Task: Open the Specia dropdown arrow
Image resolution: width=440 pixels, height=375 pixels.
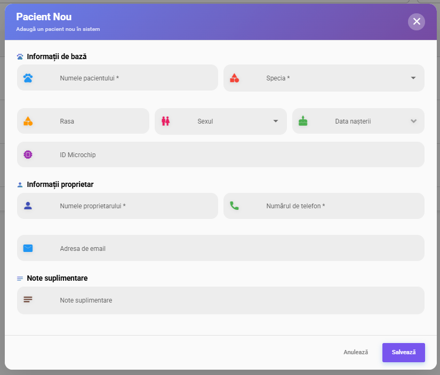Action: (x=413, y=78)
